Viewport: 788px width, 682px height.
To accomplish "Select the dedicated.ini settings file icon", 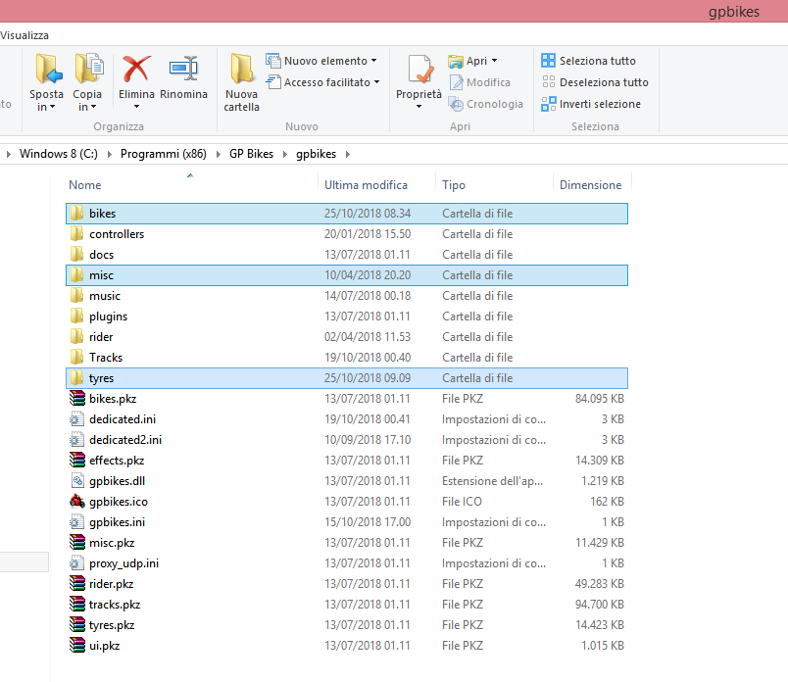I will (76, 419).
